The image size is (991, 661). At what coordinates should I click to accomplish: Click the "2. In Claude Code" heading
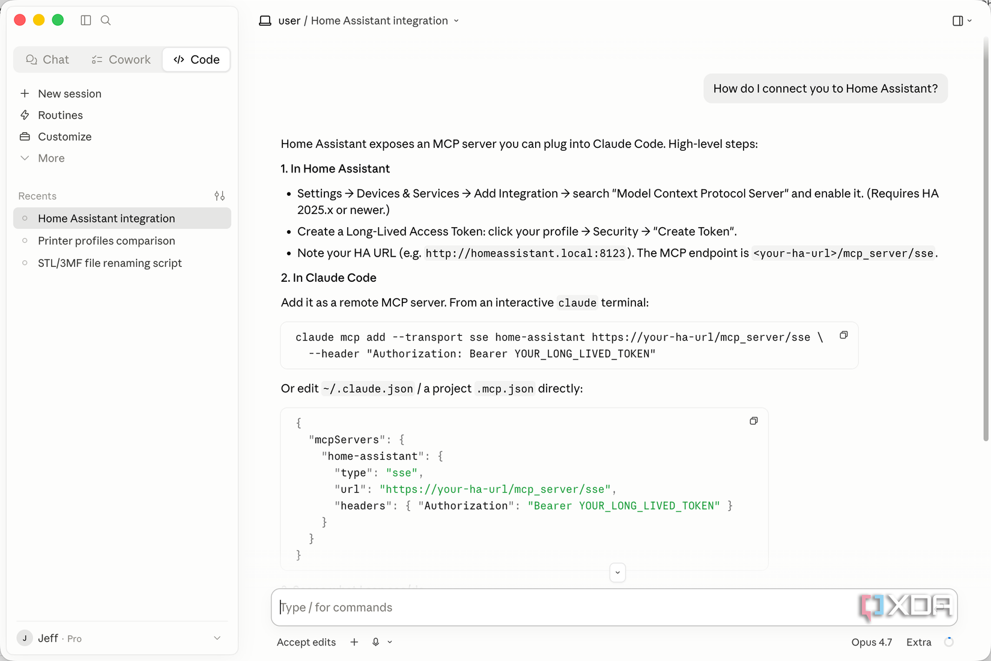pyautogui.click(x=329, y=278)
